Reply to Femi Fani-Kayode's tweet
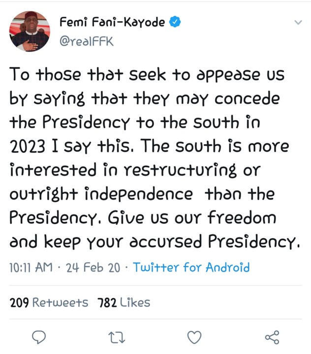Image resolution: width=311 pixels, height=354 pixels. (x=39, y=337)
